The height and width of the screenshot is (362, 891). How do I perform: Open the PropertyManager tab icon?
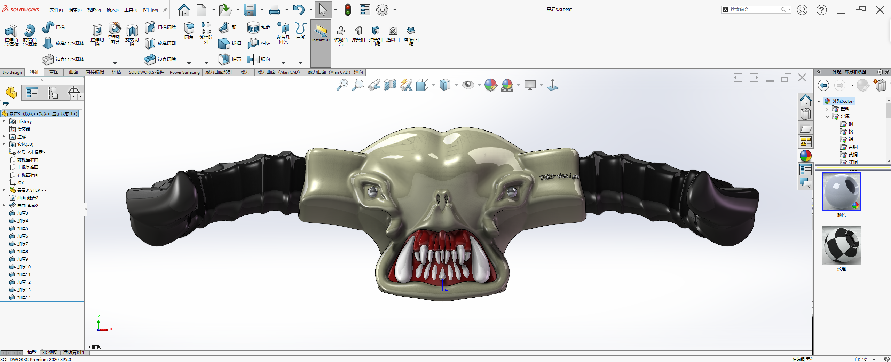[32, 93]
